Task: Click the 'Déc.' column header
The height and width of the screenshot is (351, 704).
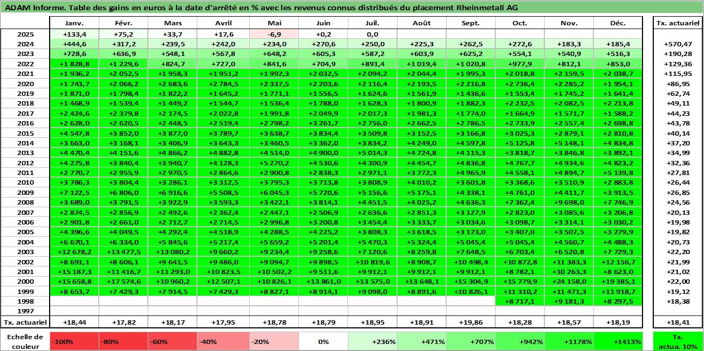Action: (x=618, y=23)
